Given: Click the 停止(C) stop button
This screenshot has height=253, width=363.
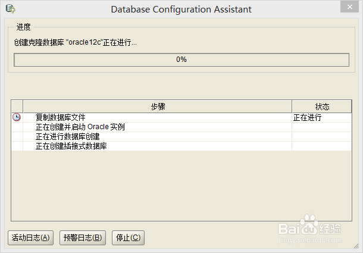Looking at the screenshot, I should point(129,238).
